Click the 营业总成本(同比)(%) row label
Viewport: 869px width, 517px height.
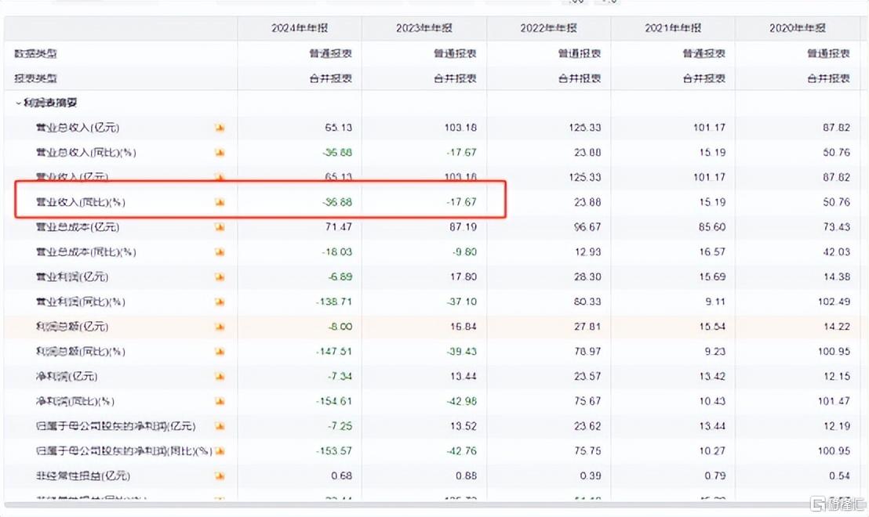tap(86, 252)
